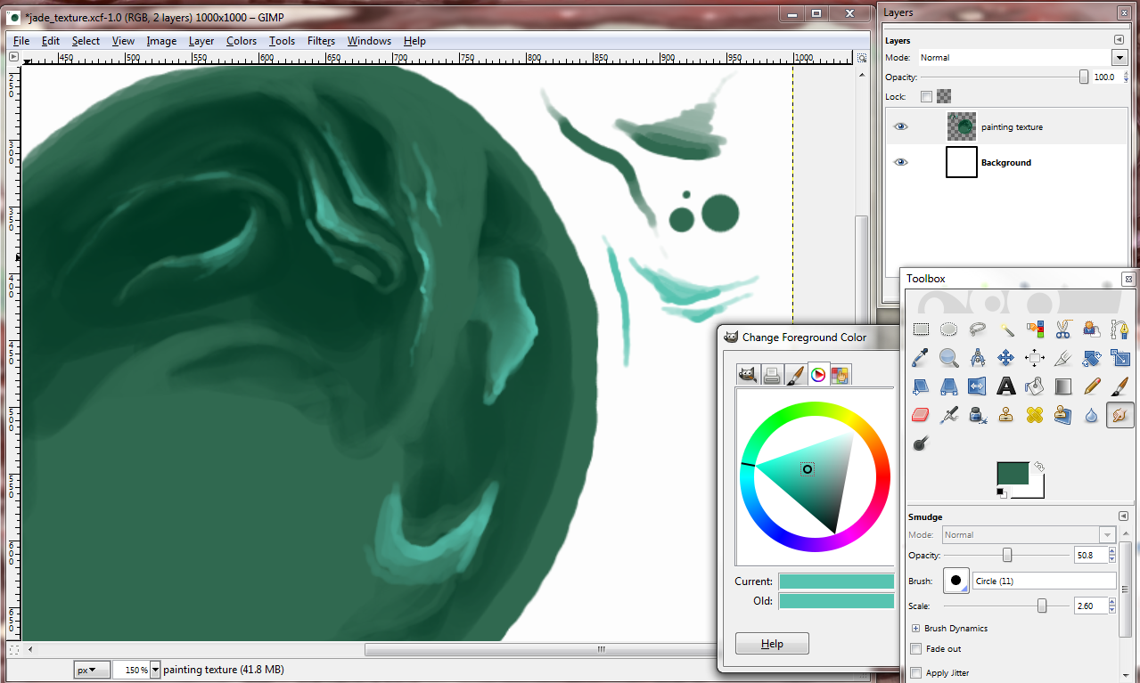Open the Filters menu
The height and width of the screenshot is (683, 1140).
(x=321, y=41)
